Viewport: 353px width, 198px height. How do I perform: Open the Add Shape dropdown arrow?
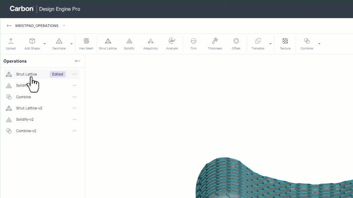[x=44, y=44]
